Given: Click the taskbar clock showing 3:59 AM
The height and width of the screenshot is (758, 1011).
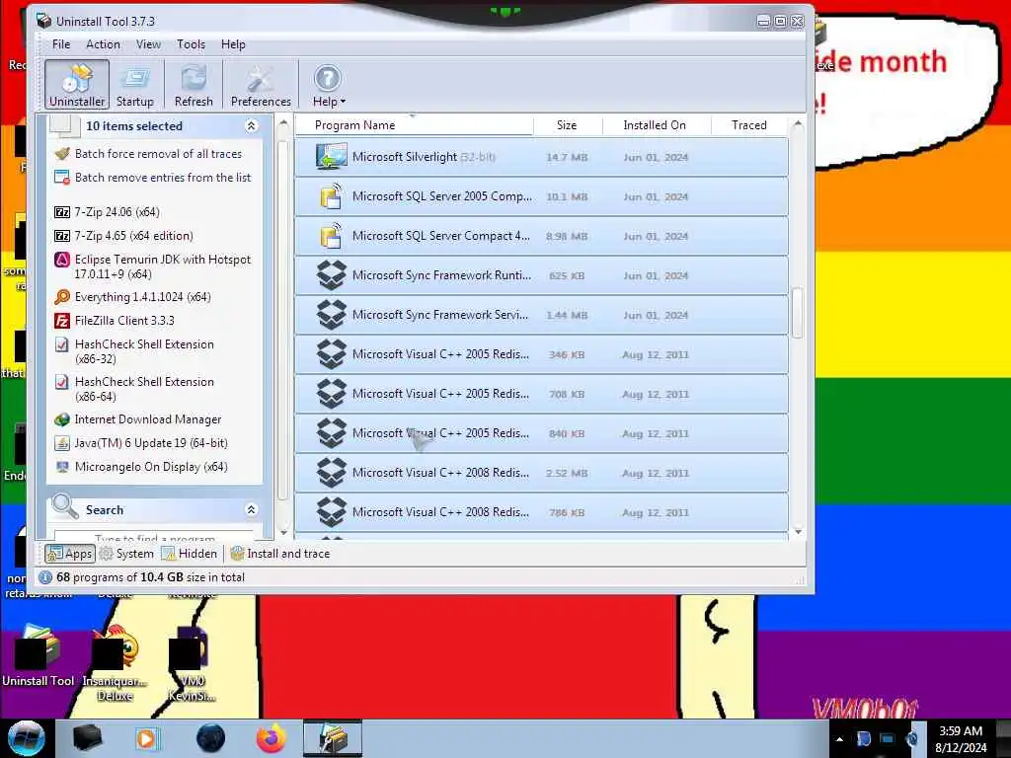Looking at the screenshot, I should point(961,739).
